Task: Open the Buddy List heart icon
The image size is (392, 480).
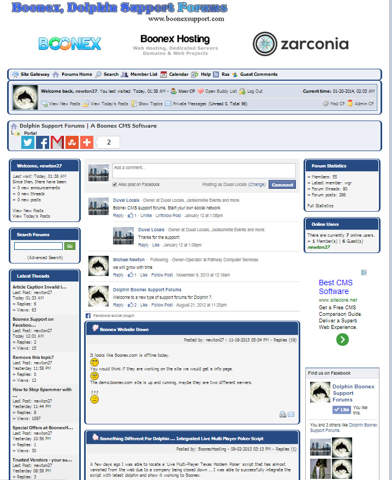Action: click(200, 91)
